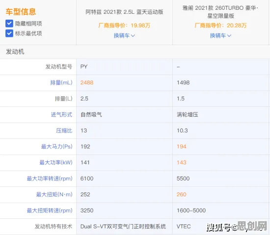Click the 厂商指导价 19.98万 price text
Viewport: 270px width, 235px height.
pyautogui.click(x=124, y=26)
